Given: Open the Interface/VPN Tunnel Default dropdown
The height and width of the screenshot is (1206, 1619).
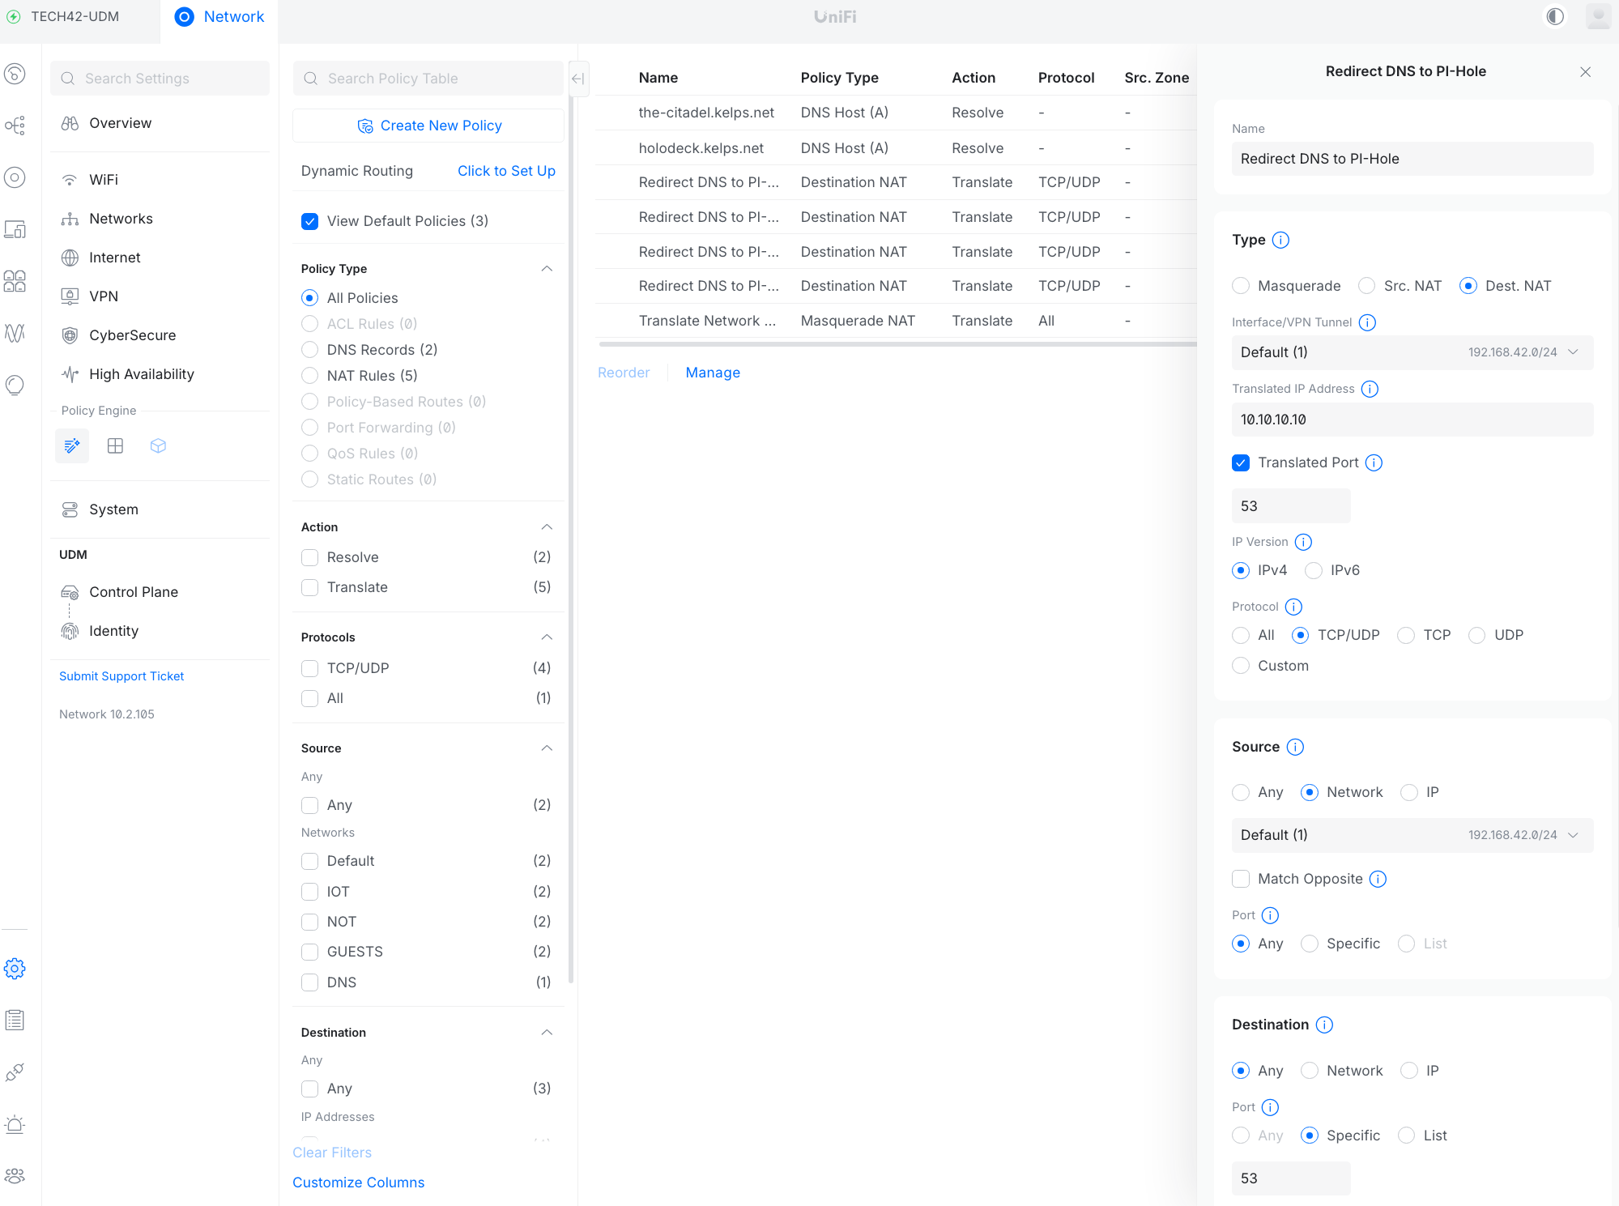Looking at the screenshot, I should point(1412,352).
